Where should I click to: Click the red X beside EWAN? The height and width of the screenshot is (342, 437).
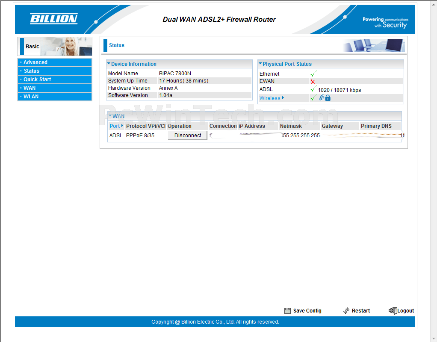[313, 81]
